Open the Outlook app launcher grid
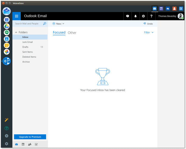This screenshot has width=186, height=149. click(x=17, y=16)
